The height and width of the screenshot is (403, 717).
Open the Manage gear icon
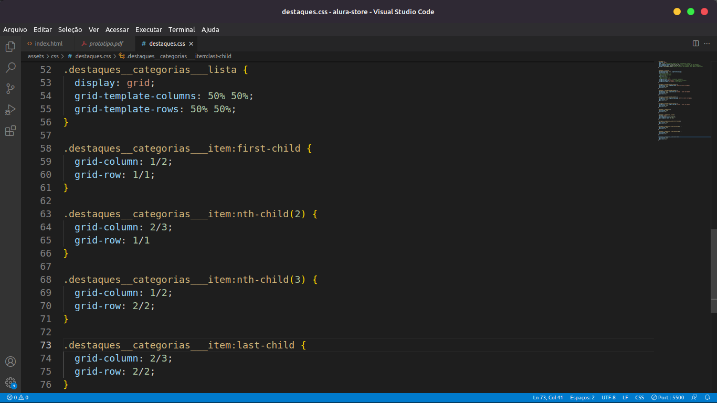click(10, 383)
